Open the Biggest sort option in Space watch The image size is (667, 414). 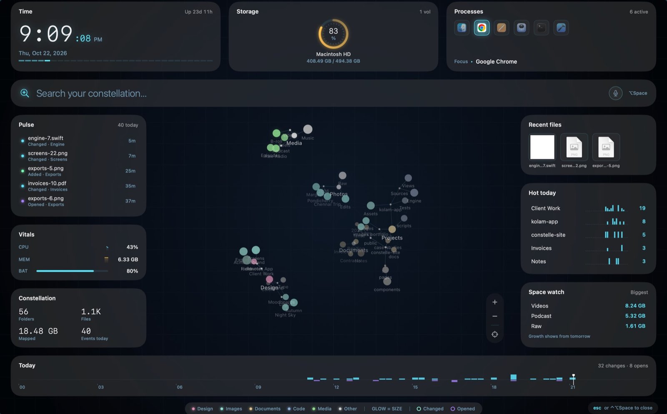[639, 293]
